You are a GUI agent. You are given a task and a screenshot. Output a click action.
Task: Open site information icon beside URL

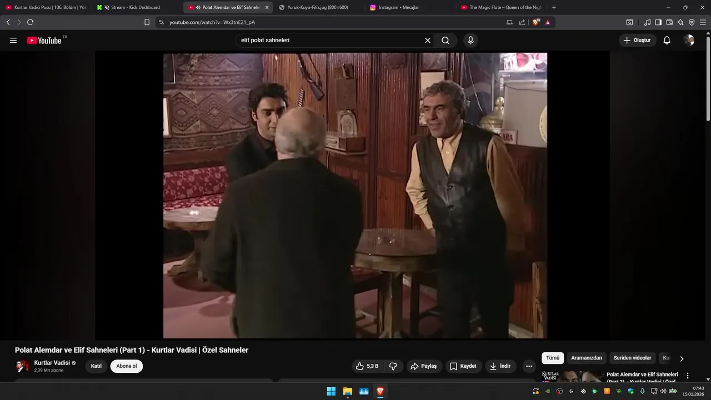(161, 22)
